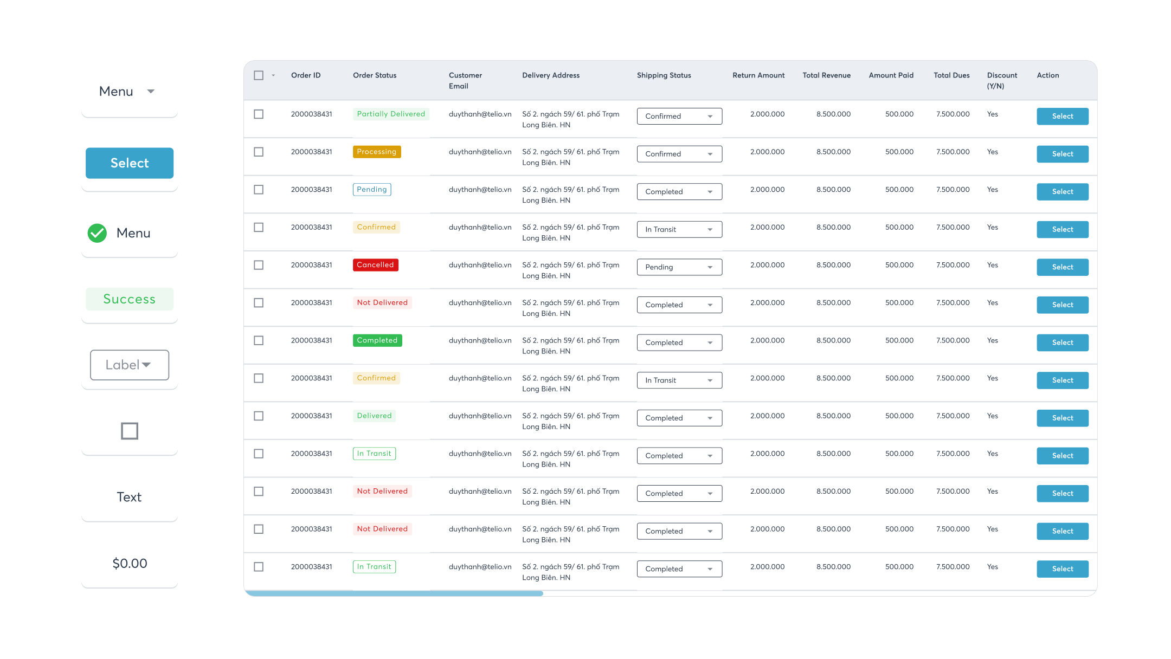Image resolution: width=1171 pixels, height=659 pixels.
Task: Click the Shipping Status column header
Action: 664,75
